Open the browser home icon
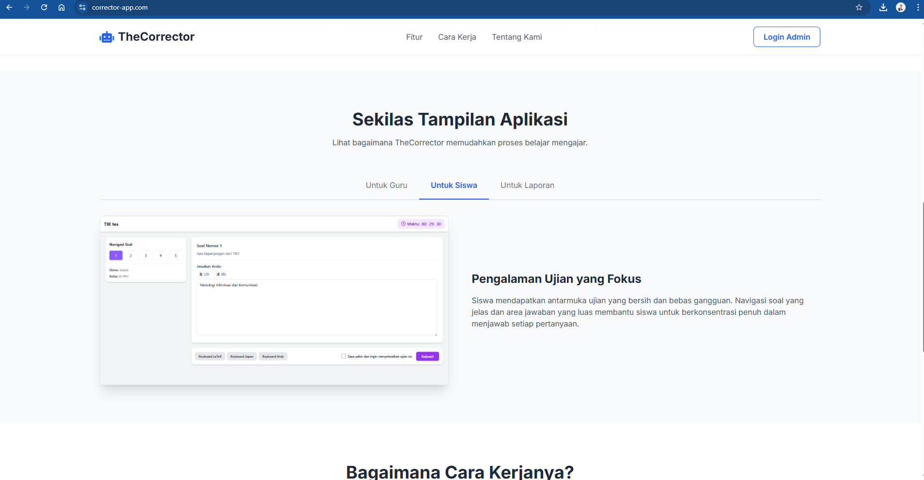924x480 pixels. pos(62,7)
